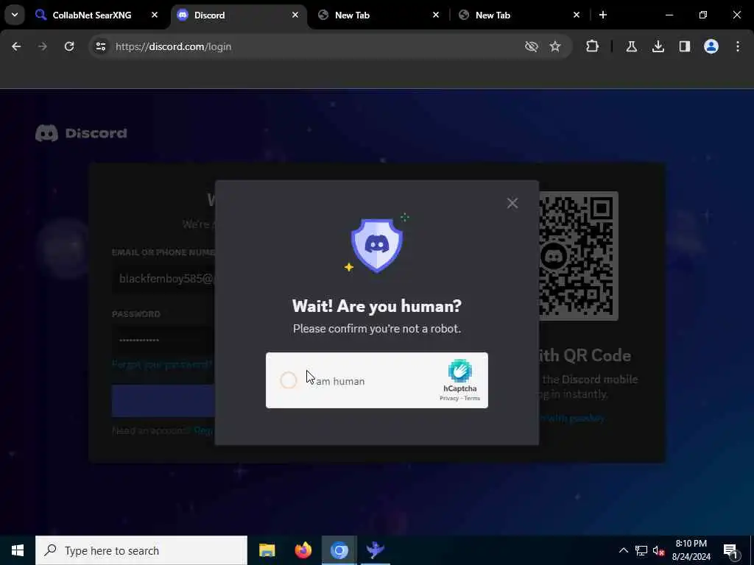Close the CollabNet SearXNG tab
The image size is (754, 565).
tap(155, 15)
